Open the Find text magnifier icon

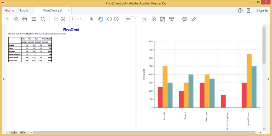43,19
